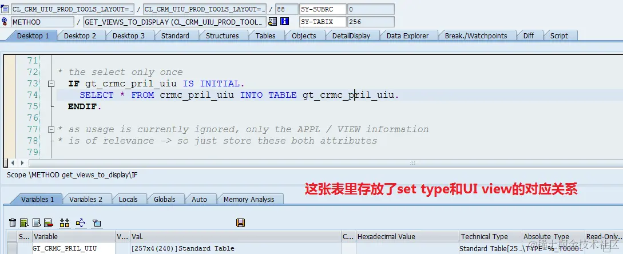The image size is (623, 254).
Task: Open the Desktop 3 tab
Action: pos(129,36)
